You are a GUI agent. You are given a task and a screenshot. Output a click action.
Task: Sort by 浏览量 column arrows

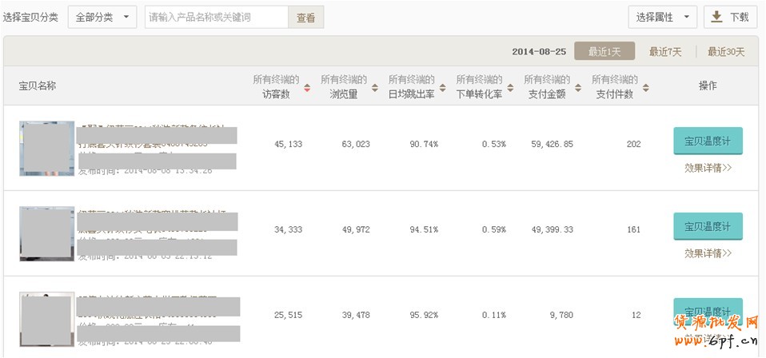click(x=375, y=87)
